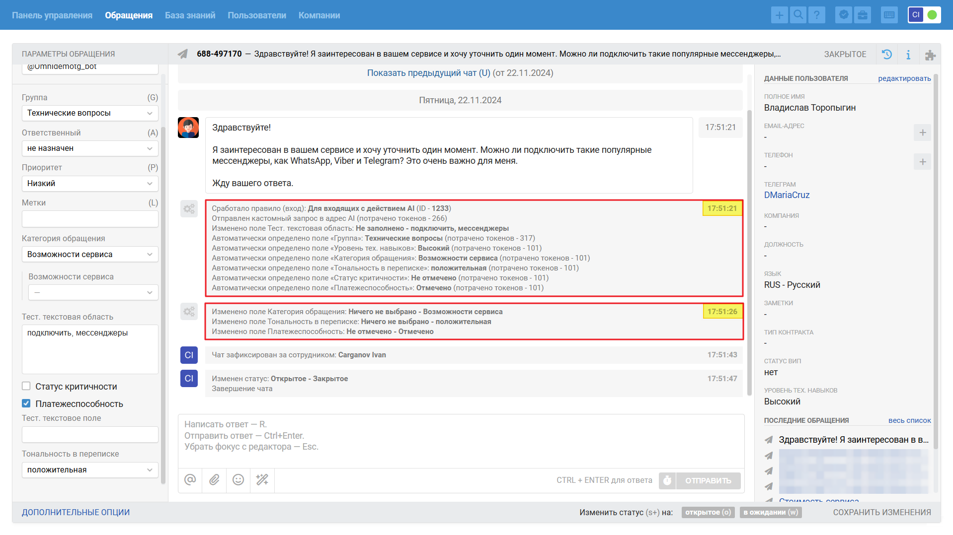Open the puzzle piece integrations icon

click(x=930, y=55)
